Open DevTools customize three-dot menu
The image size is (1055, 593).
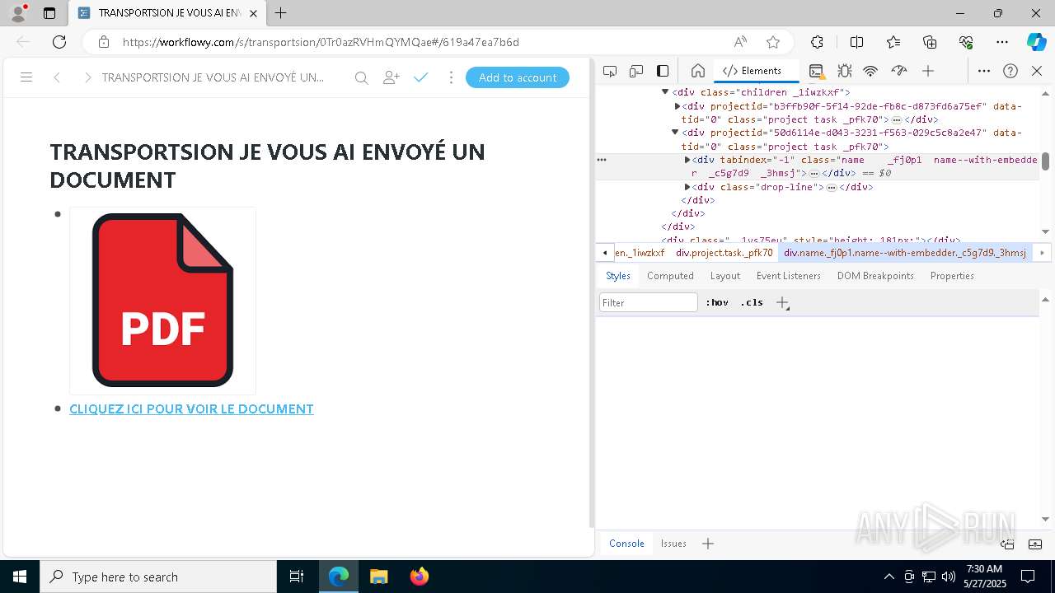tap(984, 71)
